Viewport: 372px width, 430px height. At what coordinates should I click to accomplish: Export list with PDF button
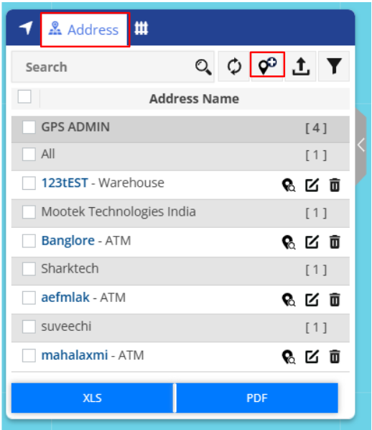pyautogui.click(x=257, y=398)
